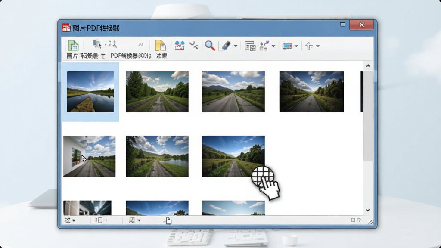This screenshot has height=248, width=441.
Task: Click the green document 图片 toolbar icon
Action: click(x=73, y=45)
